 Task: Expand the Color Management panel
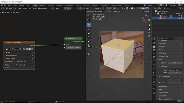(x=165, y=99)
